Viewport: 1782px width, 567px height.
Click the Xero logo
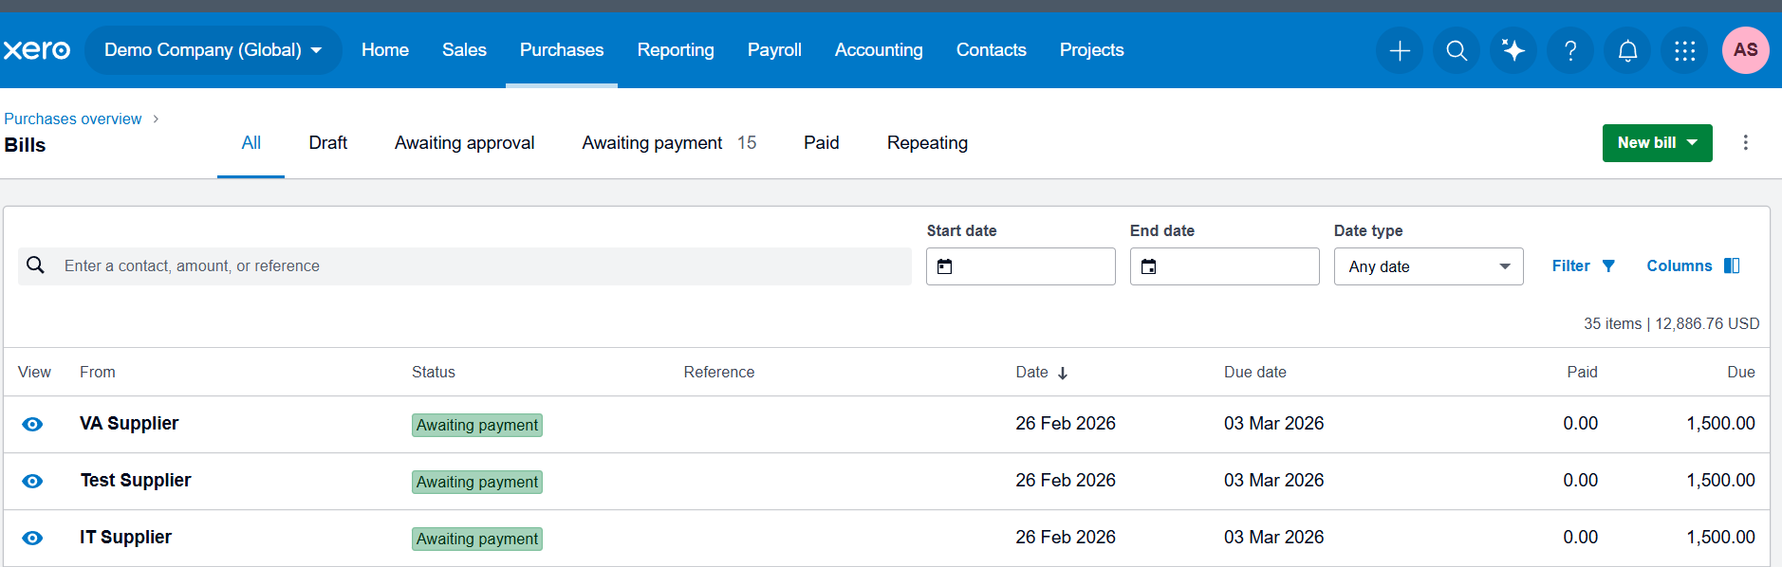[37, 50]
